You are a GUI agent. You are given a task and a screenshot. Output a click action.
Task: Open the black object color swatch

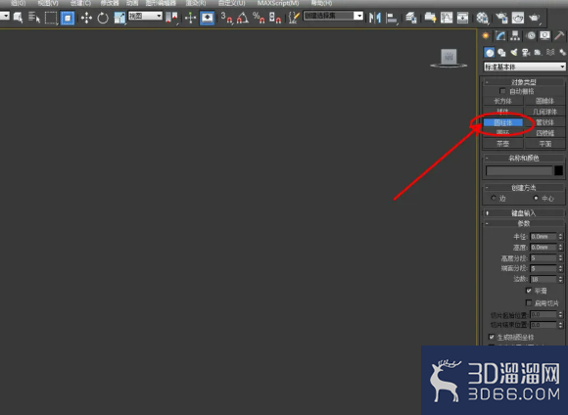(558, 170)
